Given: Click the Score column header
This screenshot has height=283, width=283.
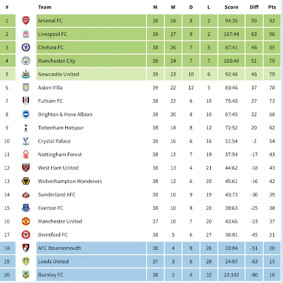Looking at the screenshot, I should pos(231,7).
